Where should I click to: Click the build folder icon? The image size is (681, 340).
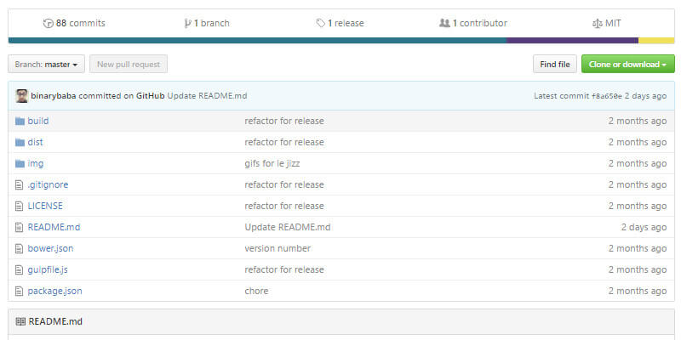pos(20,121)
